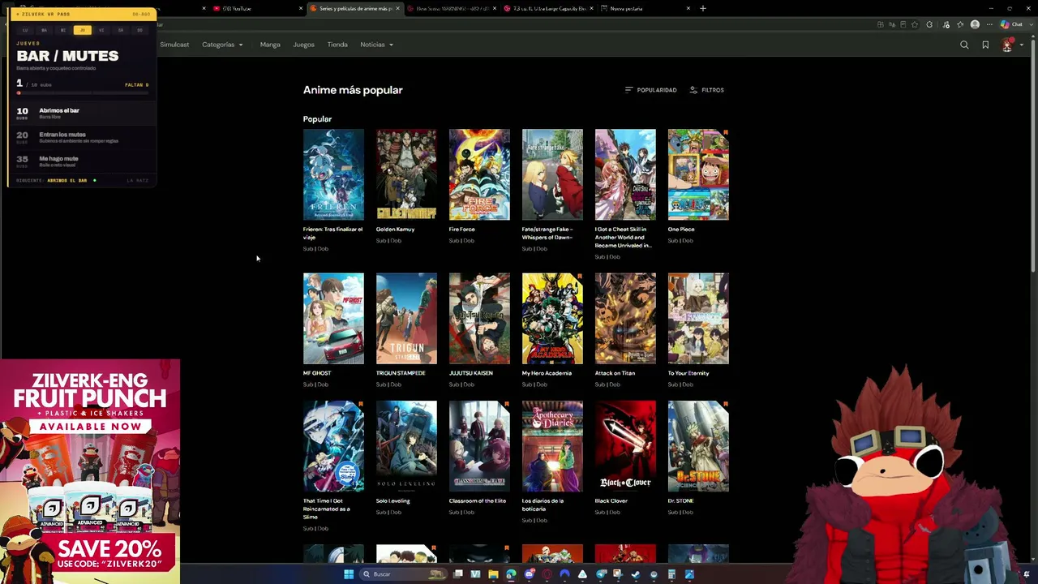Open Discord from the taskbar
This screenshot has height=584, width=1038.
pos(529,574)
